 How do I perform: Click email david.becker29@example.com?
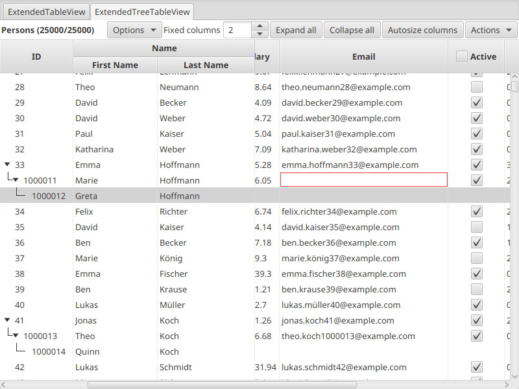click(x=342, y=102)
